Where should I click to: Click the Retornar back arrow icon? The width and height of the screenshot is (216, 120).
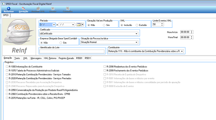(x=9, y=9)
